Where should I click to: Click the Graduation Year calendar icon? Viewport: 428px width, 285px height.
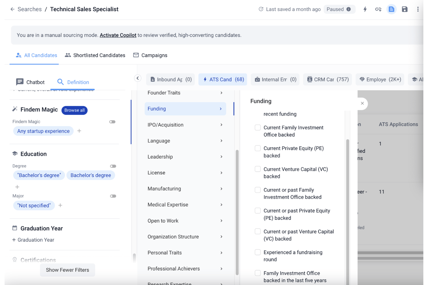pos(15,228)
